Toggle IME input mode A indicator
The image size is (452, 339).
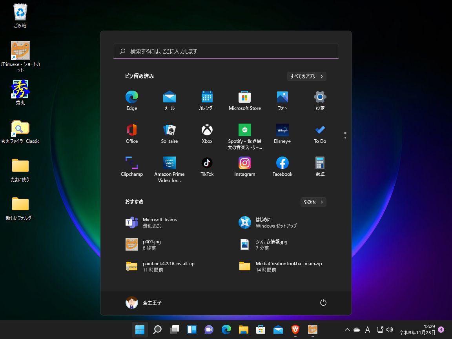pyautogui.click(x=368, y=330)
